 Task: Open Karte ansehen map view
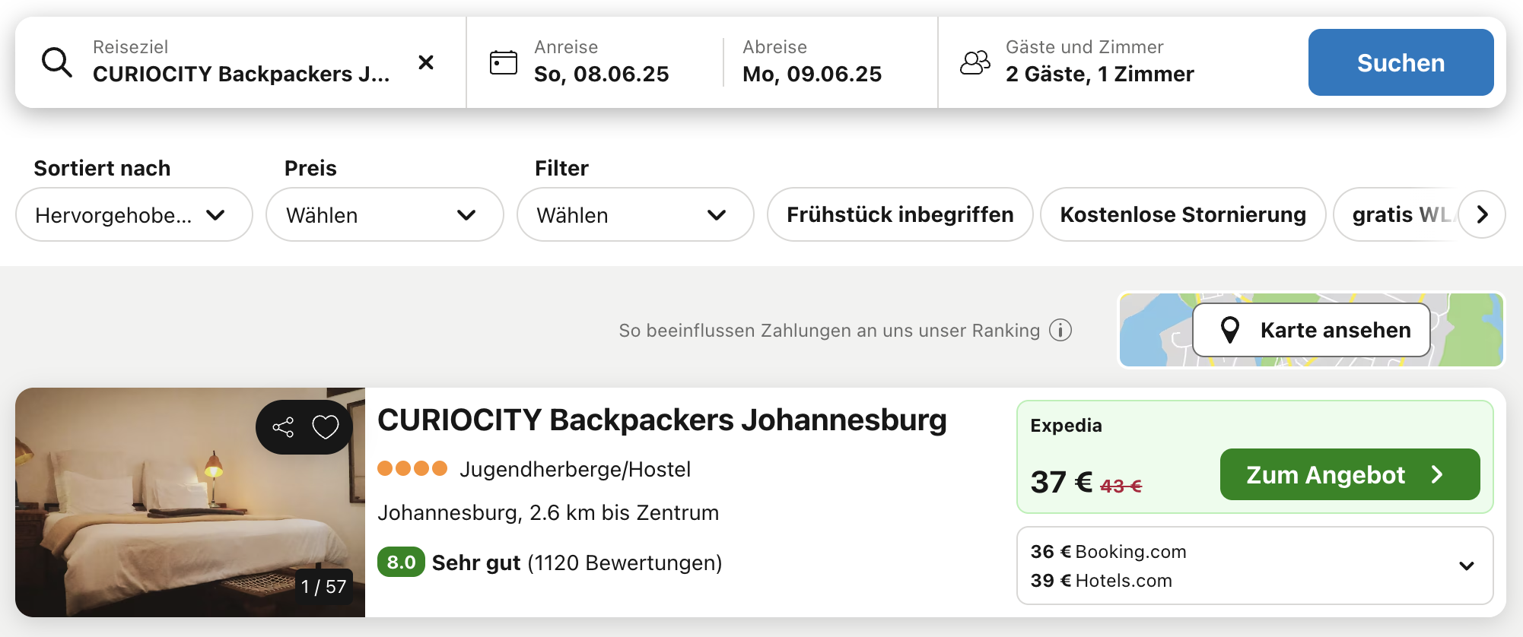1312,330
